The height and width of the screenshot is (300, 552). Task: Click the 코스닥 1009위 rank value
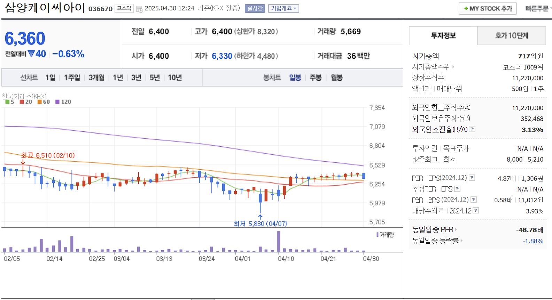523,67
